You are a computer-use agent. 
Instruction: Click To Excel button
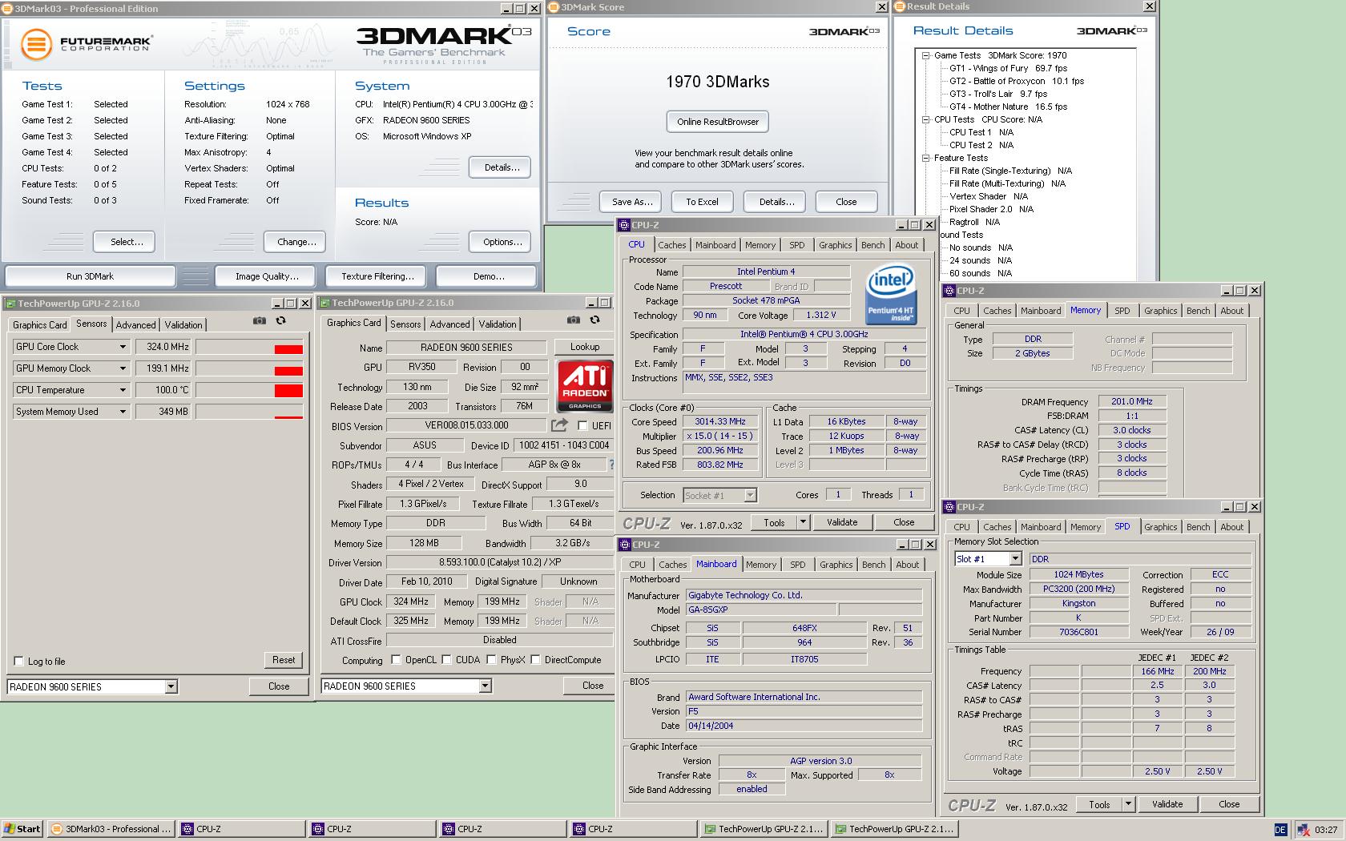tap(702, 202)
